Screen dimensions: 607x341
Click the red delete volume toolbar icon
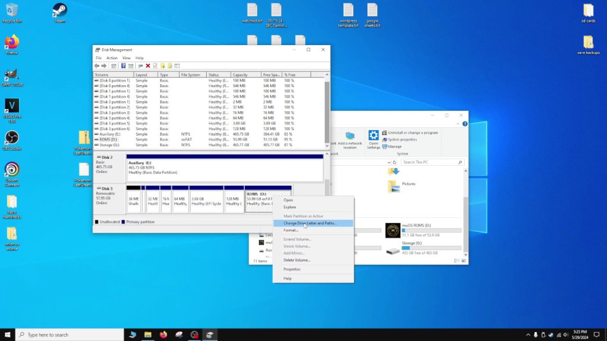(147, 66)
